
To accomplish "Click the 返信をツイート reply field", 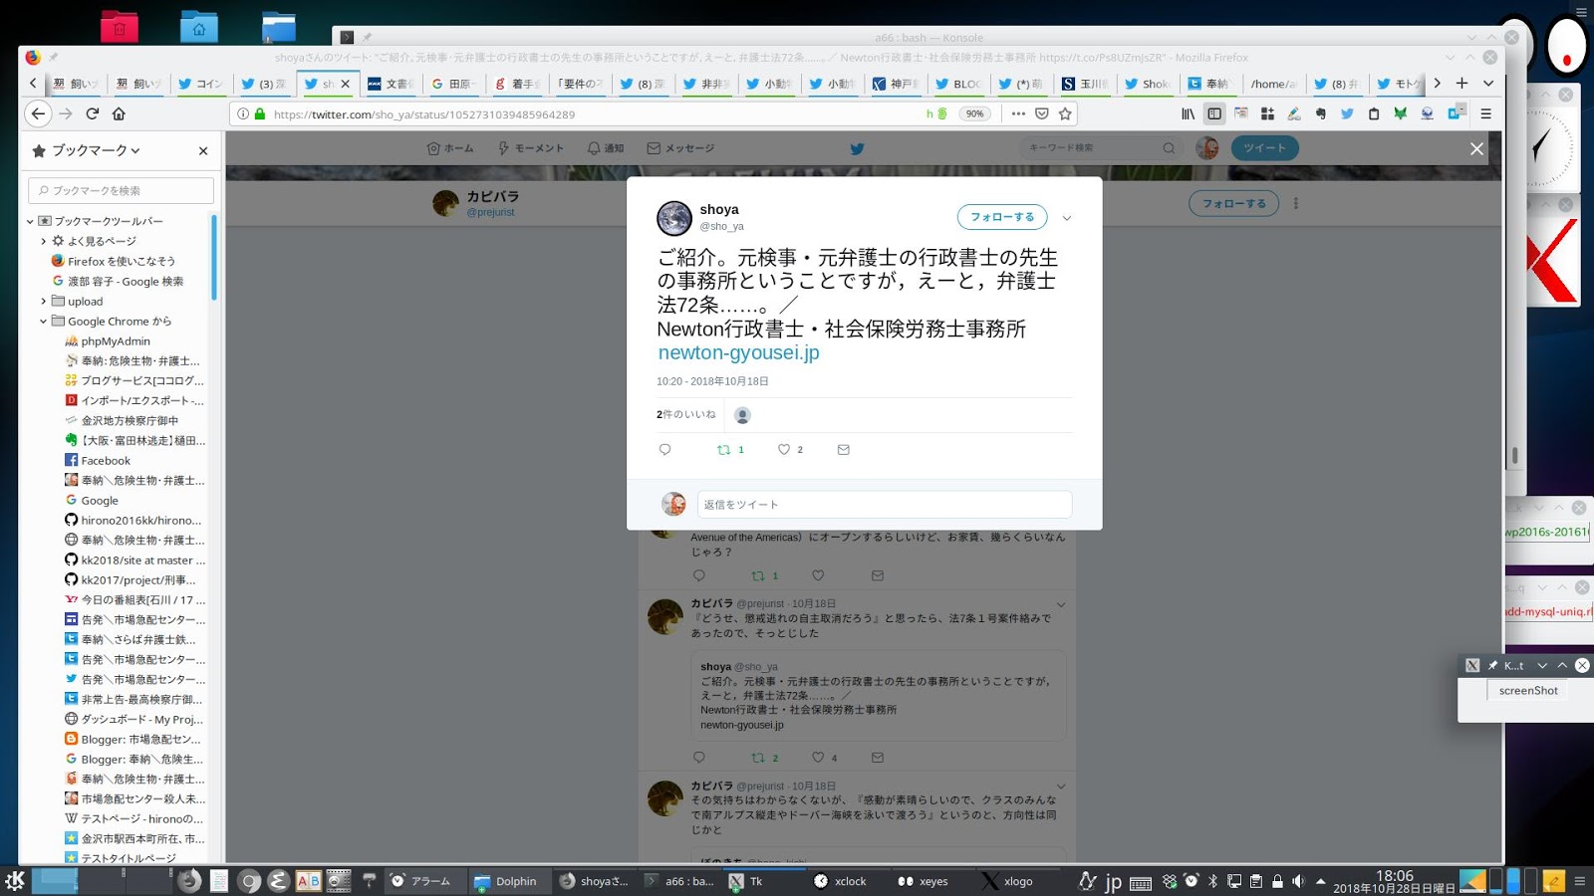I will [885, 505].
